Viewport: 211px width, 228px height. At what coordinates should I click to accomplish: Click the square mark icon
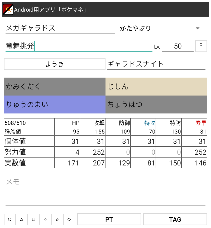[33, 219]
